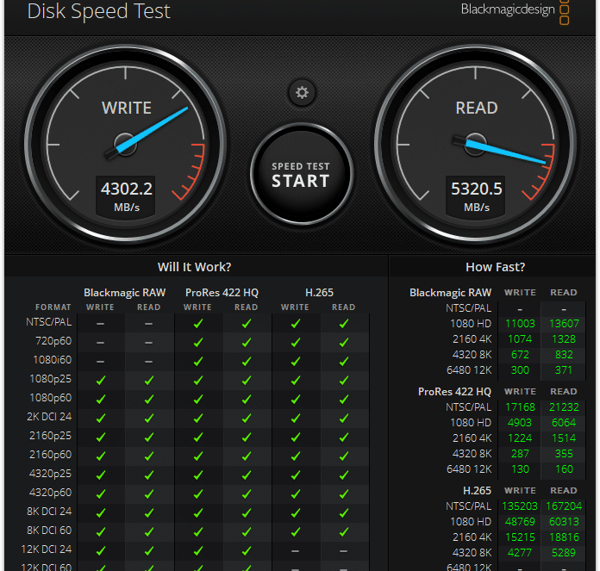Click the 1074 Blackmagic RAW 2160 4K write value
Screen dimensions: 600x571
(x=520, y=339)
